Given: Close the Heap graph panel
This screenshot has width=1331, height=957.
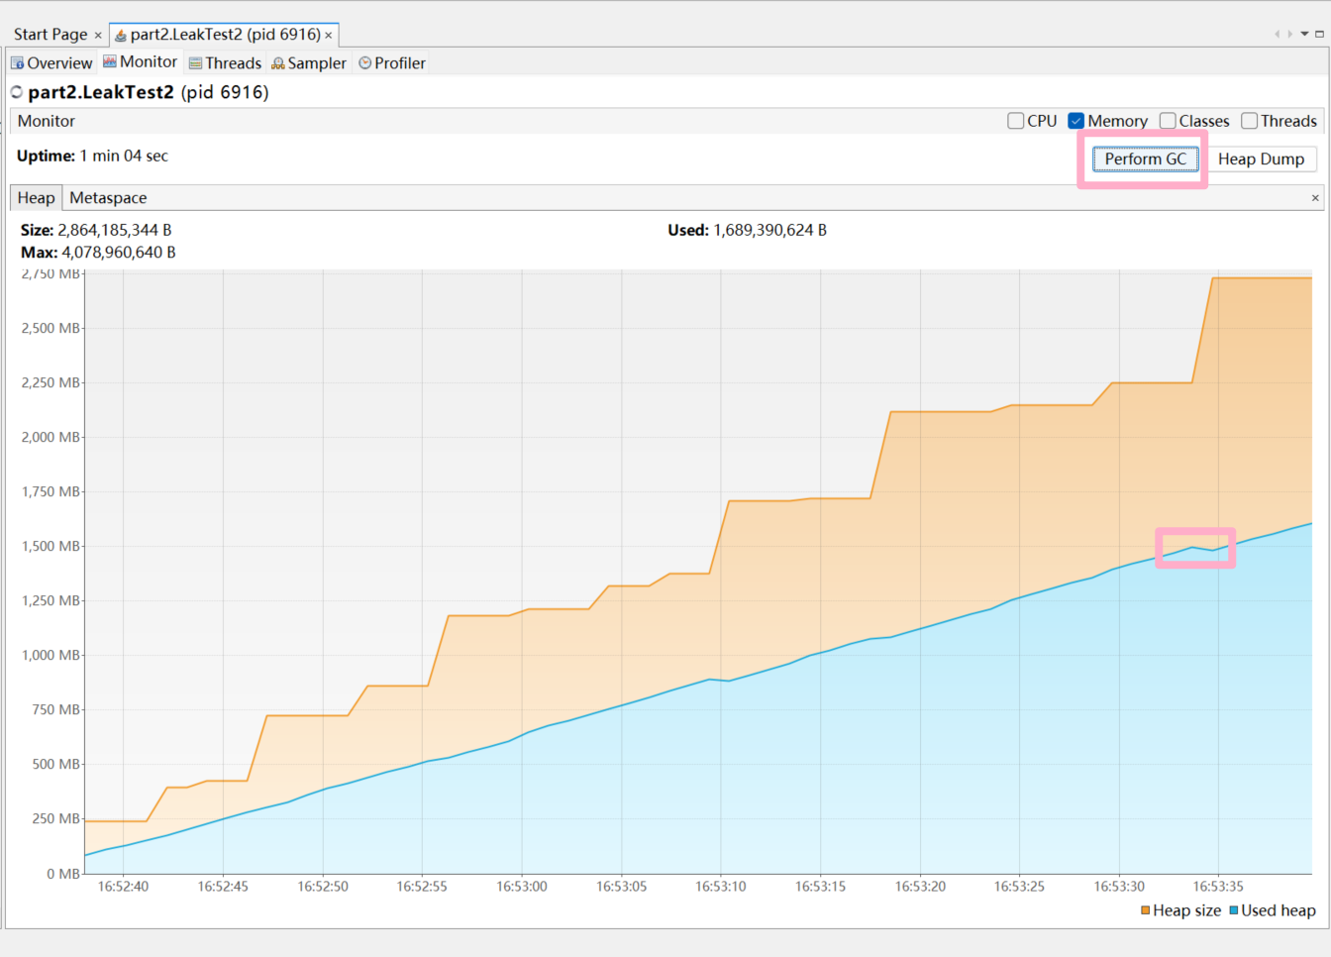Looking at the screenshot, I should click(x=1315, y=198).
